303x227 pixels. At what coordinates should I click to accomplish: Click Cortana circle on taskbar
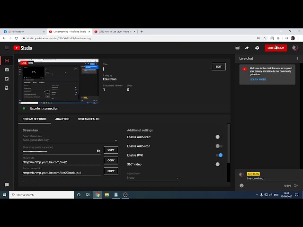click(x=79, y=195)
